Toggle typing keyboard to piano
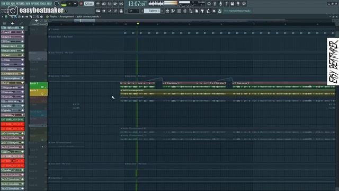 pos(98,11)
